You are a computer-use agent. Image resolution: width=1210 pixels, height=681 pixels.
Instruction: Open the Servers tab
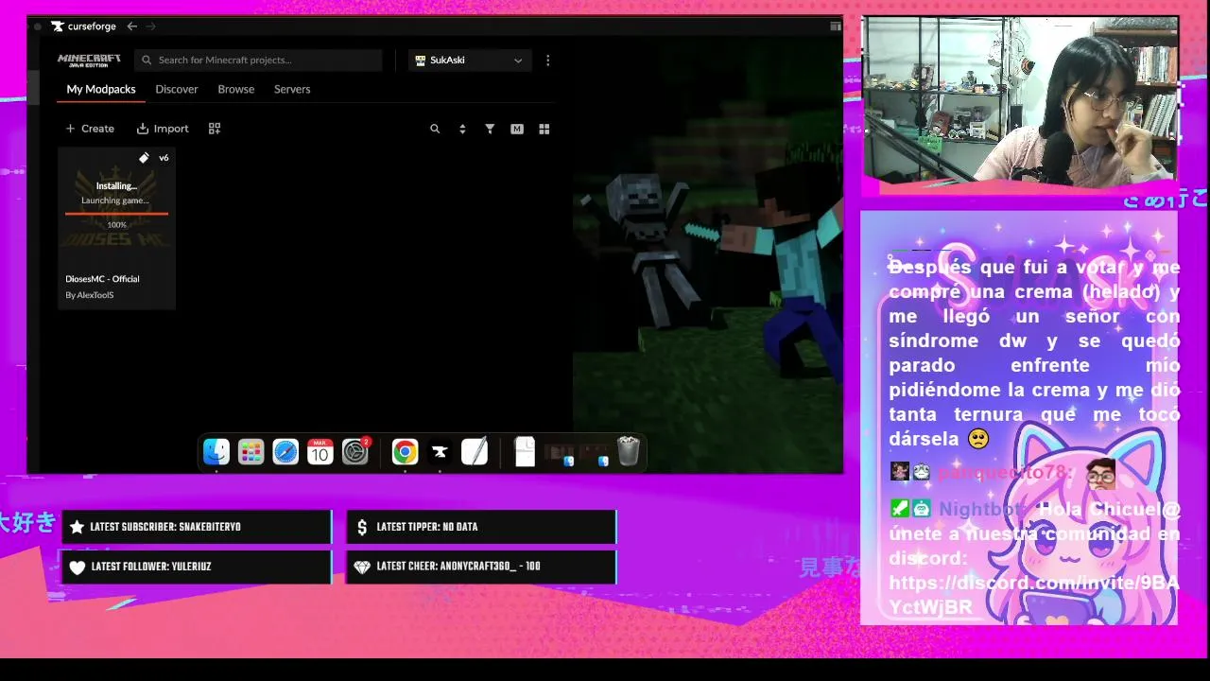(292, 89)
